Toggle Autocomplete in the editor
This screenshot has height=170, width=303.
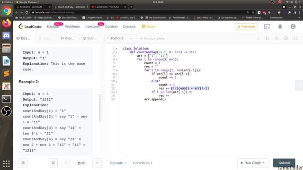click(152, 38)
